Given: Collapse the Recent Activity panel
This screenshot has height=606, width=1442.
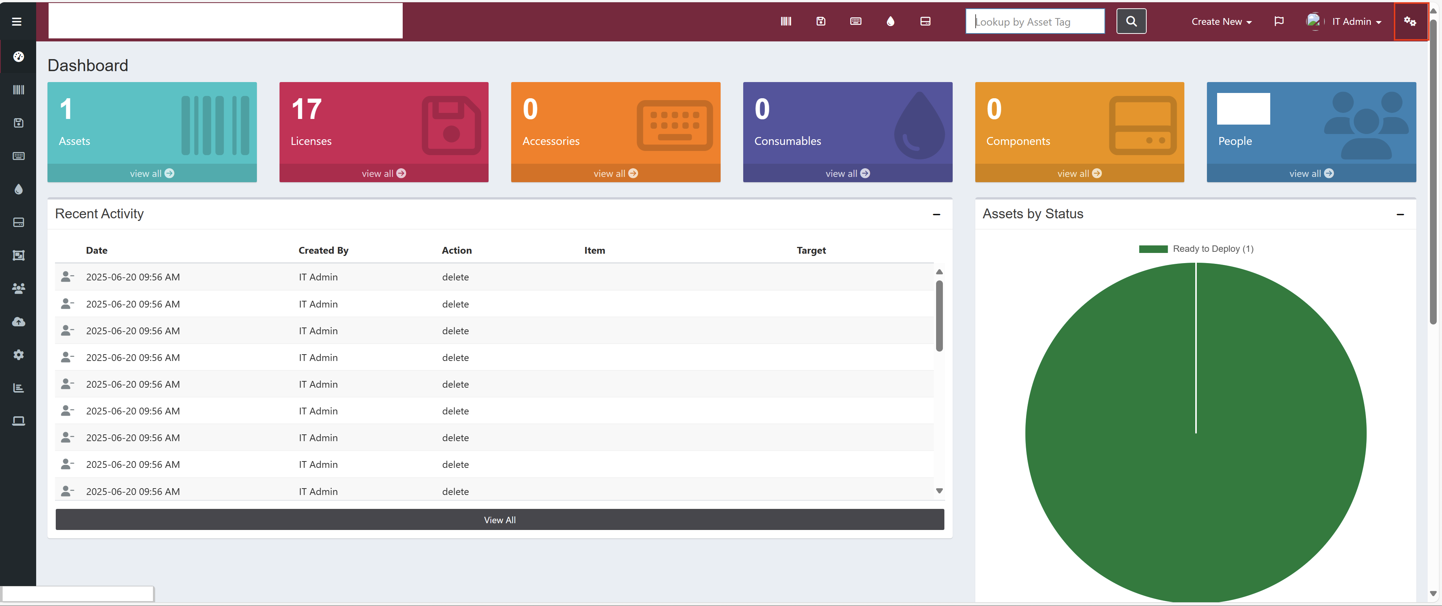Looking at the screenshot, I should (936, 214).
